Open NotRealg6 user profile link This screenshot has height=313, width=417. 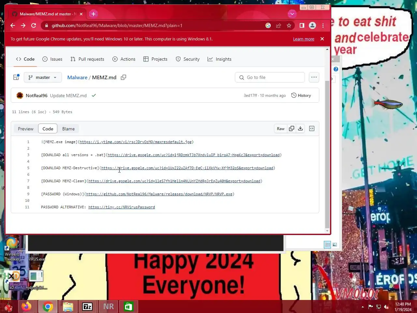[x=36, y=96]
